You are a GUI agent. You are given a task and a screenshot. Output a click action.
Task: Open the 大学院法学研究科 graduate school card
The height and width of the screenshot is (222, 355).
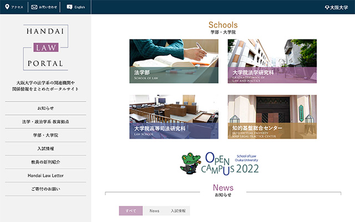(272, 61)
